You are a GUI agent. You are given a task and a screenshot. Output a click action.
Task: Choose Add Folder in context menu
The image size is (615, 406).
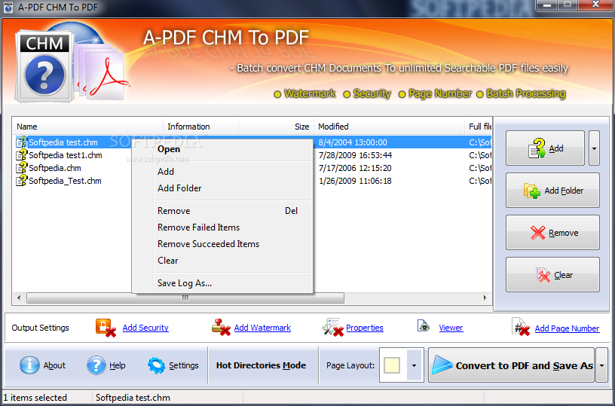click(x=222, y=188)
